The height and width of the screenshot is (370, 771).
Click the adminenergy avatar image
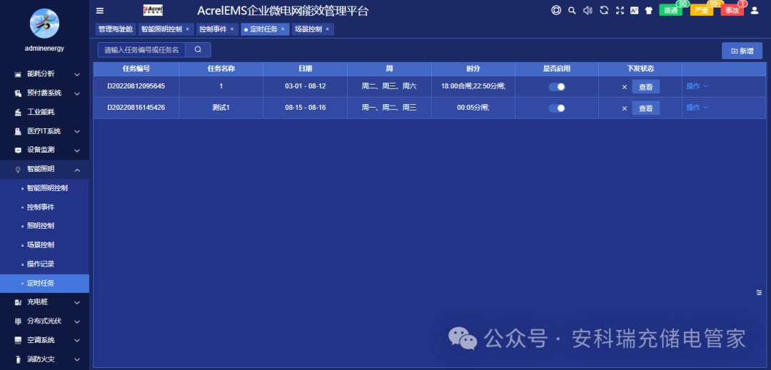point(44,24)
